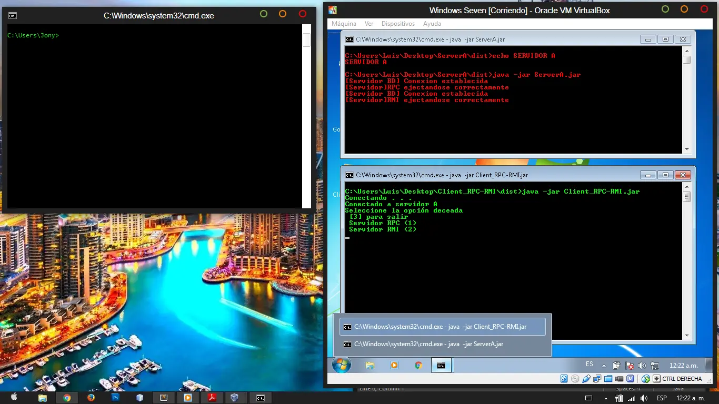The width and height of the screenshot is (719, 404).
Task: Click the VirtualBox keyboard capture arrow indicator
Action: click(656, 379)
